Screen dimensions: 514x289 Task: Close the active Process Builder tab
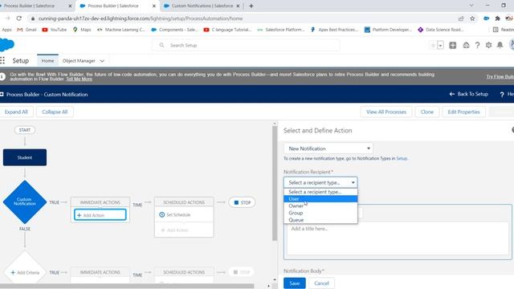click(x=154, y=6)
